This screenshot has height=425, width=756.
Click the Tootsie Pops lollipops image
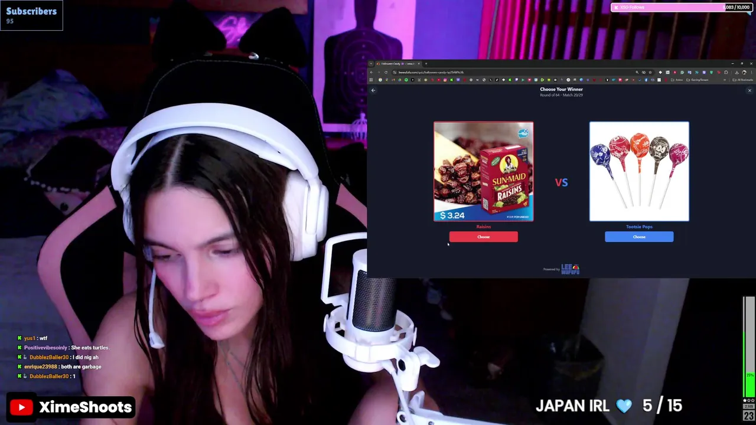[x=639, y=171]
